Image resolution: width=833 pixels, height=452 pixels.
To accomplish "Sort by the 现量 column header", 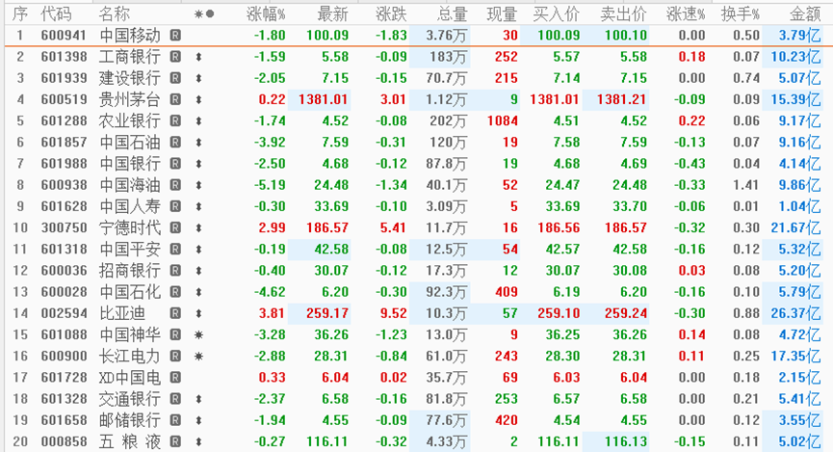I will click(502, 13).
